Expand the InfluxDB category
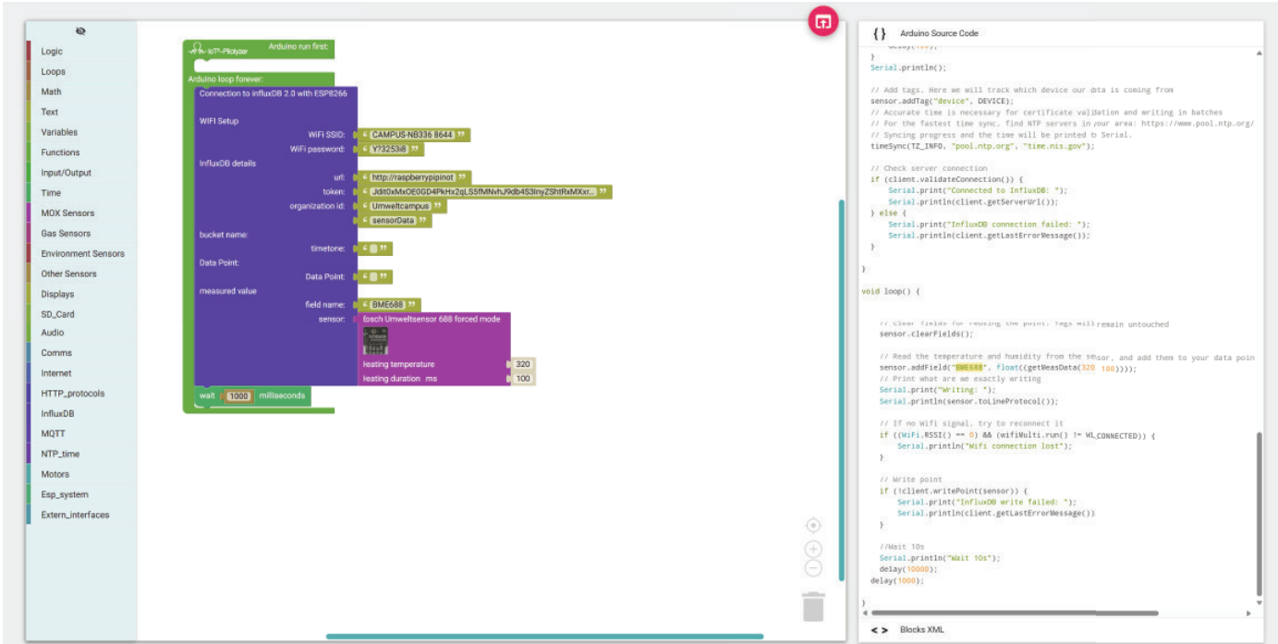 click(57, 414)
